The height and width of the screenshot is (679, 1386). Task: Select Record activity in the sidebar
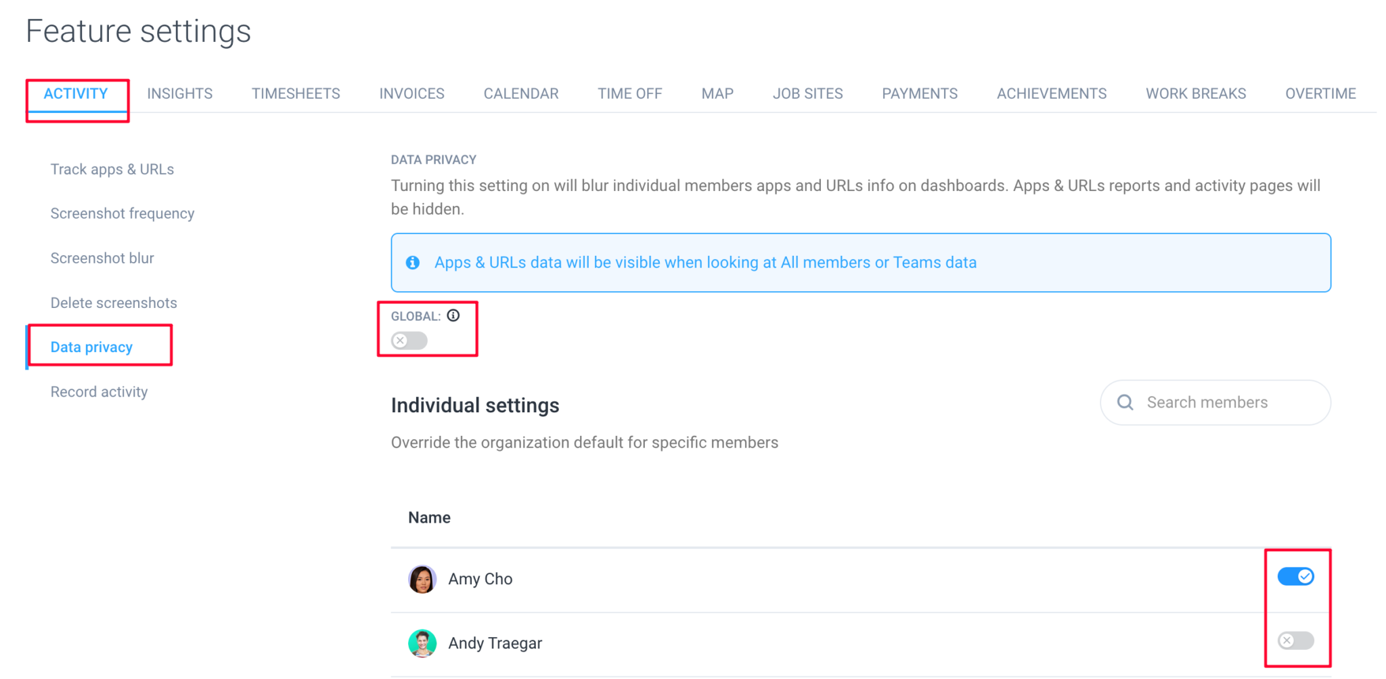click(x=99, y=391)
